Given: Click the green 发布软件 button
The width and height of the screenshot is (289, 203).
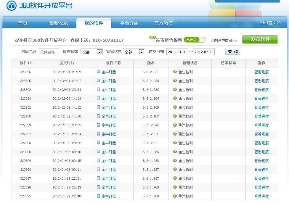Looking at the screenshot, I should 260,39.
